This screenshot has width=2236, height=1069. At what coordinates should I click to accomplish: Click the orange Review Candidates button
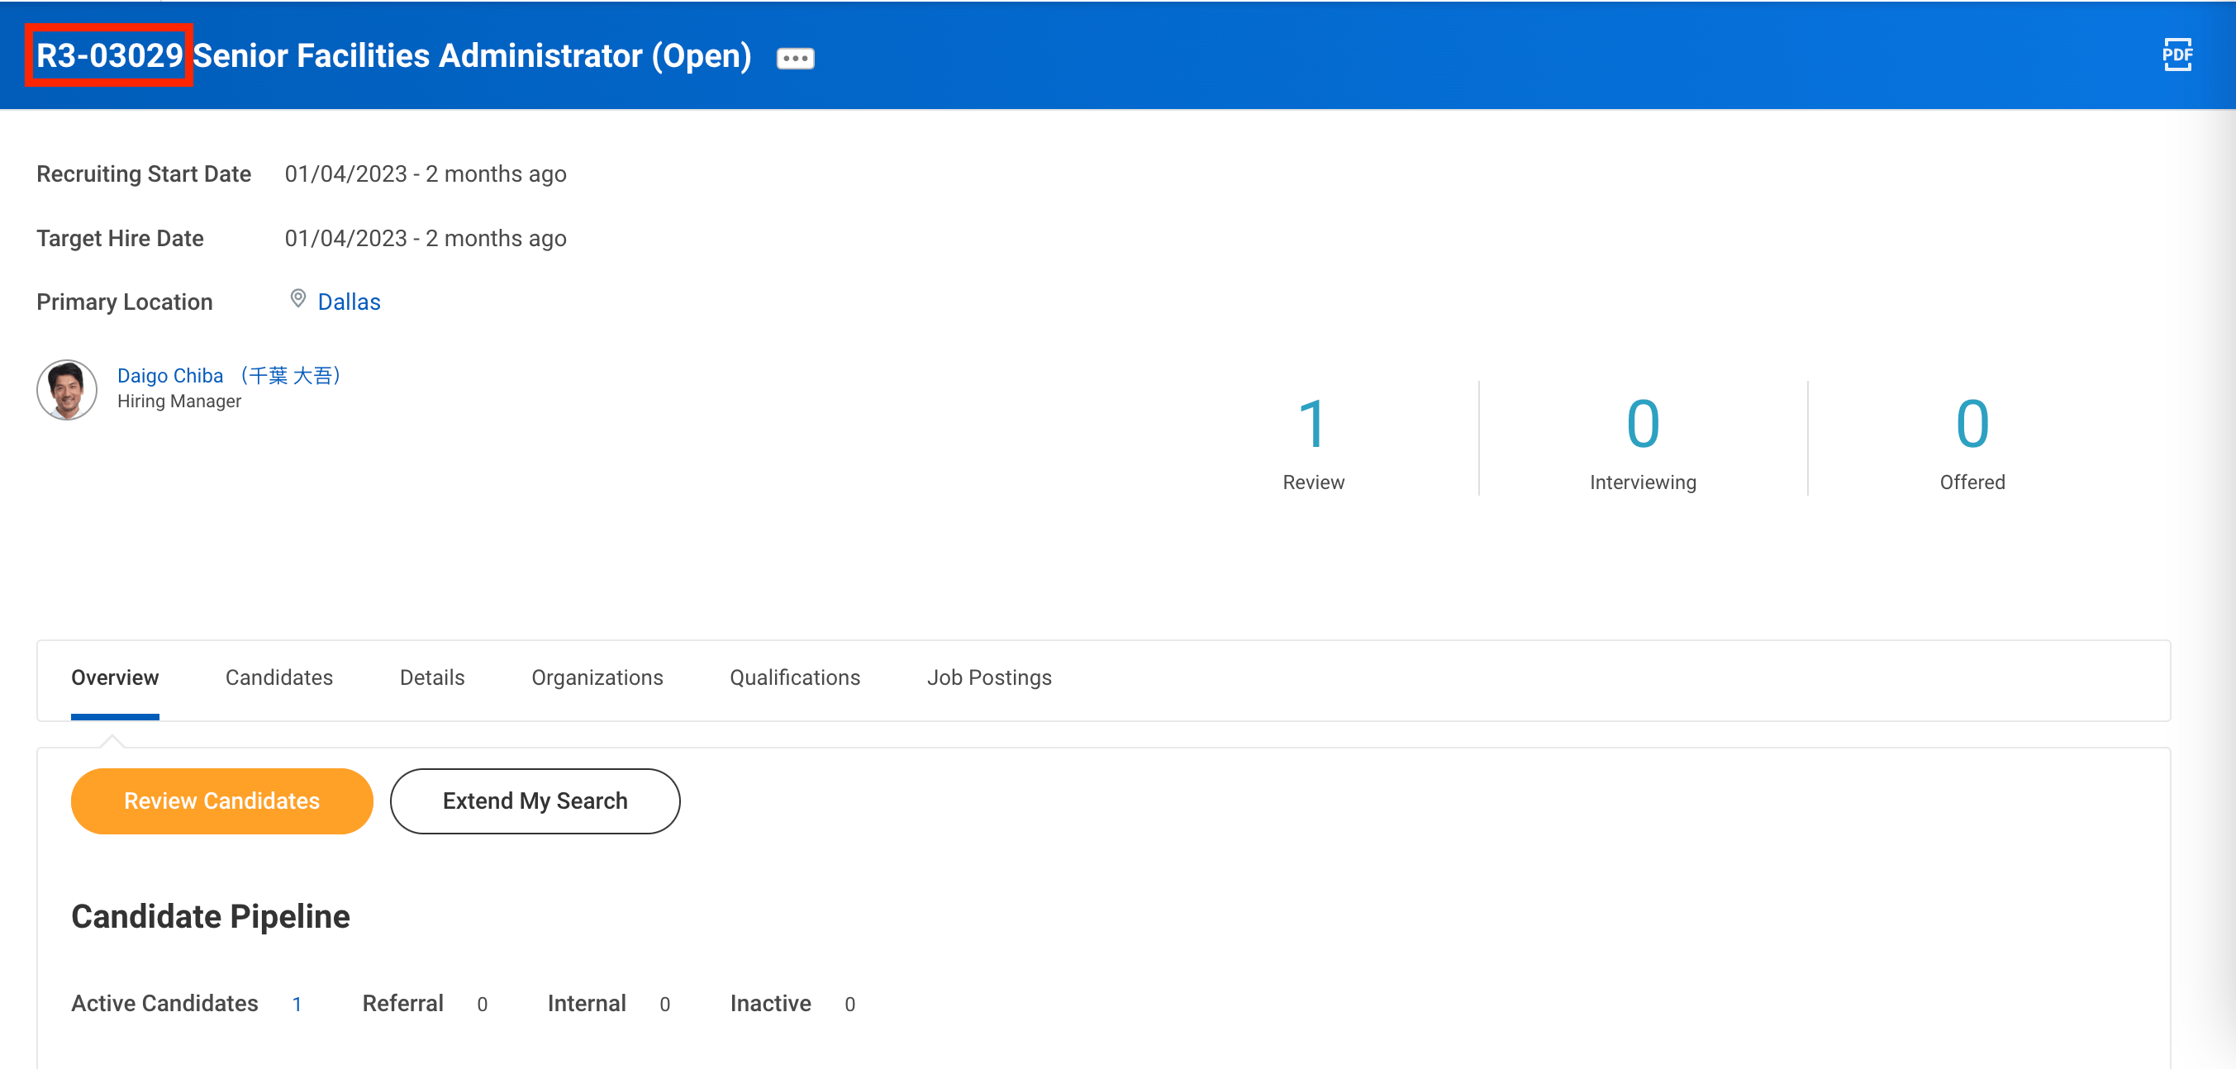tap(221, 800)
